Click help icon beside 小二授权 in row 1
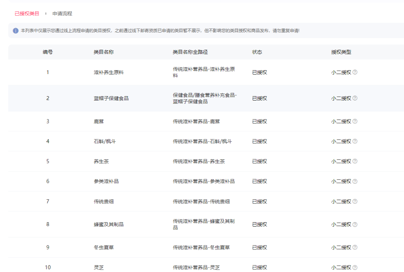This screenshot has width=404, height=272. pos(355,72)
